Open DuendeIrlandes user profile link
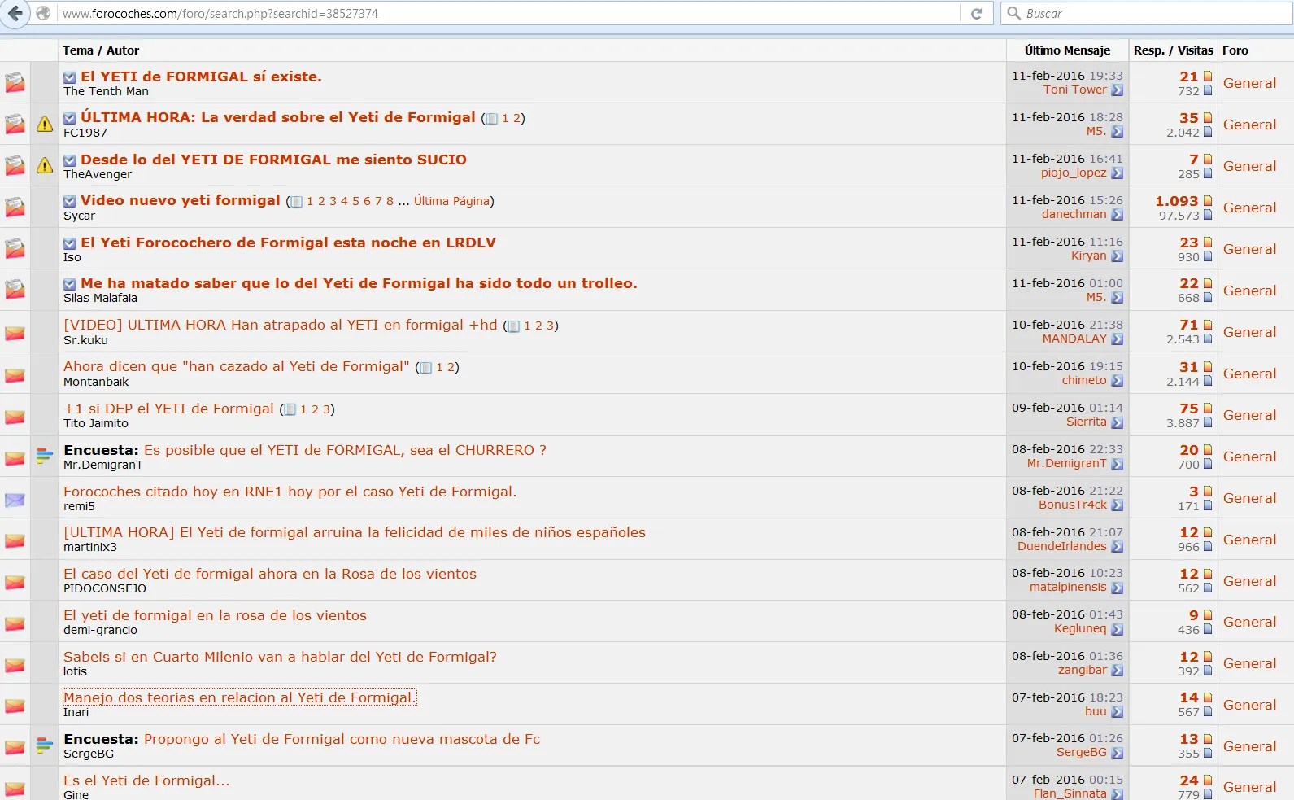 (x=1061, y=546)
